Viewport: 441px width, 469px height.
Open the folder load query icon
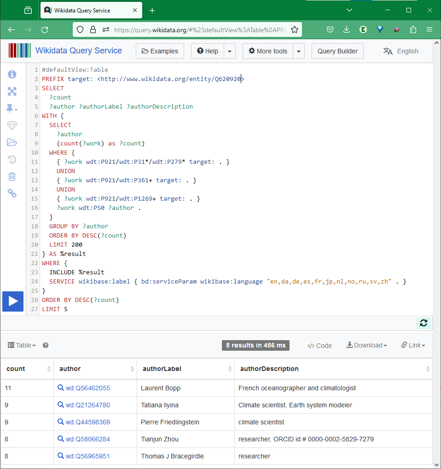tap(12, 142)
